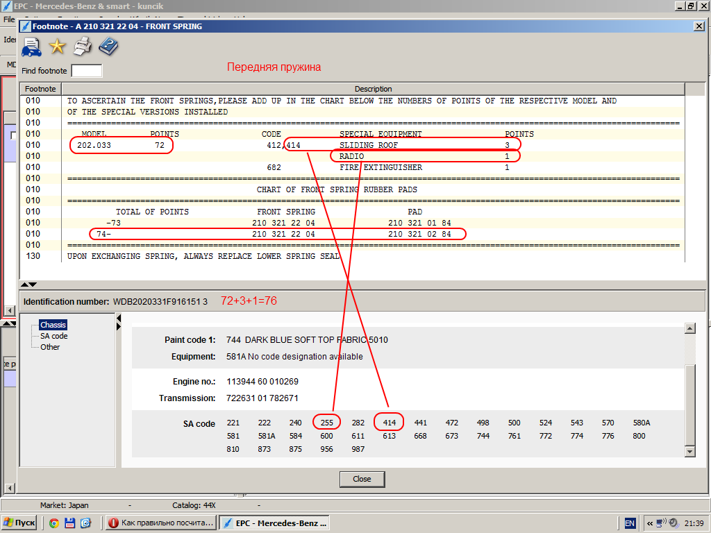Click transmission number '722631 01 782671'
The image size is (711, 533).
[x=262, y=398]
